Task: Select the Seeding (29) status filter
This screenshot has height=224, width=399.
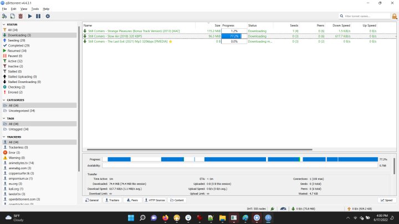Action: click(x=39, y=40)
